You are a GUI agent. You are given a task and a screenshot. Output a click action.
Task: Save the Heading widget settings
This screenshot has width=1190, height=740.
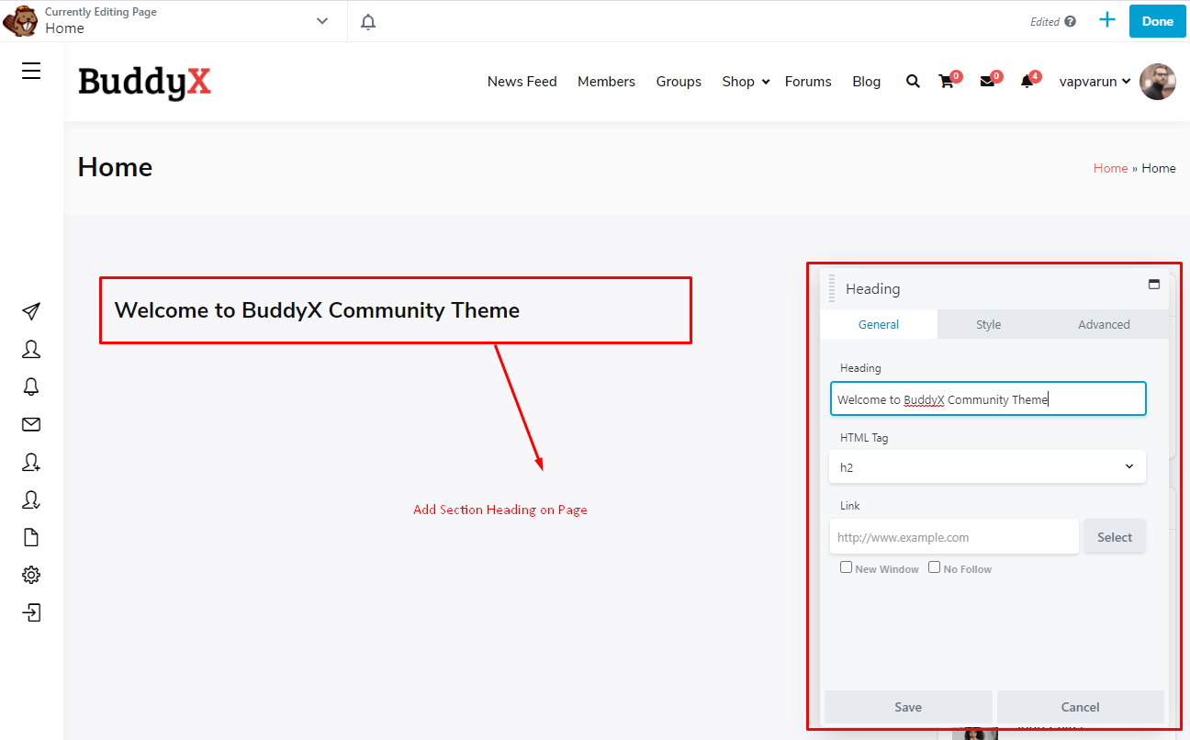pos(907,707)
